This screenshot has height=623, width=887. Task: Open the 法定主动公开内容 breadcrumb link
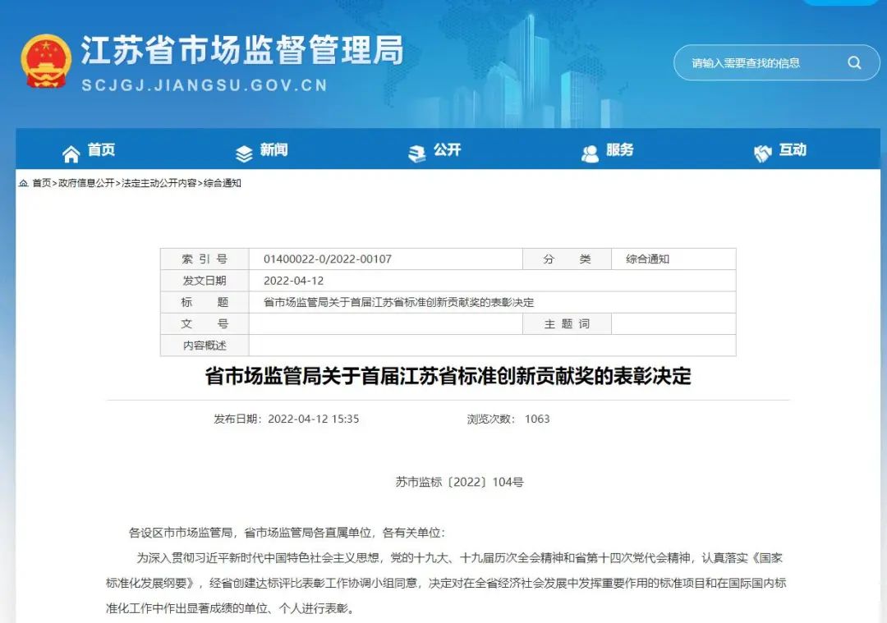click(x=159, y=183)
